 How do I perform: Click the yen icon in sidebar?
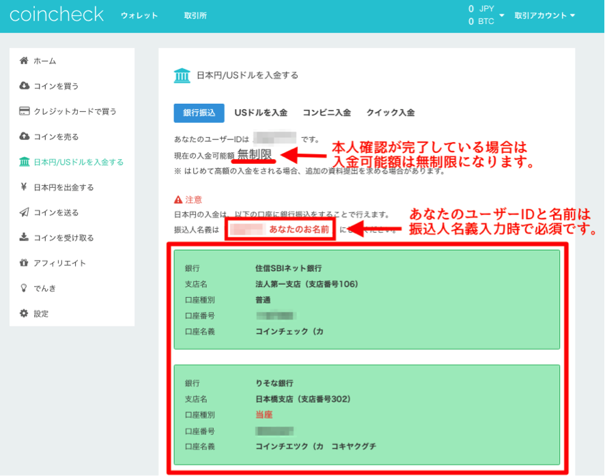[x=23, y=186]
